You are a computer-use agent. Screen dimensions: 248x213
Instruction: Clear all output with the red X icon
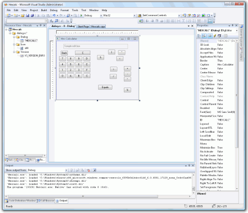(88, 170)
